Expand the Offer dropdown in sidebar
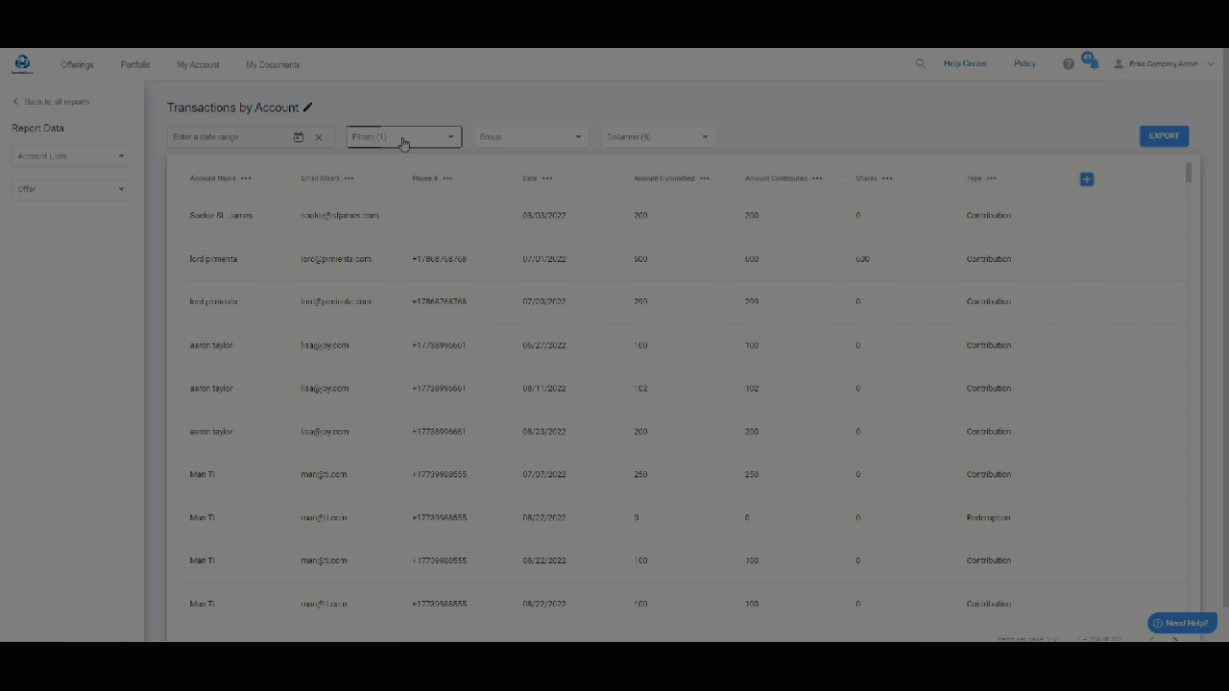1229x691 pixels. pos(71,189)
